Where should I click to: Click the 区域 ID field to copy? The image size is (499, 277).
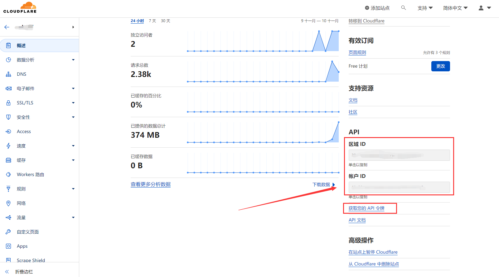tap(399, 155)
